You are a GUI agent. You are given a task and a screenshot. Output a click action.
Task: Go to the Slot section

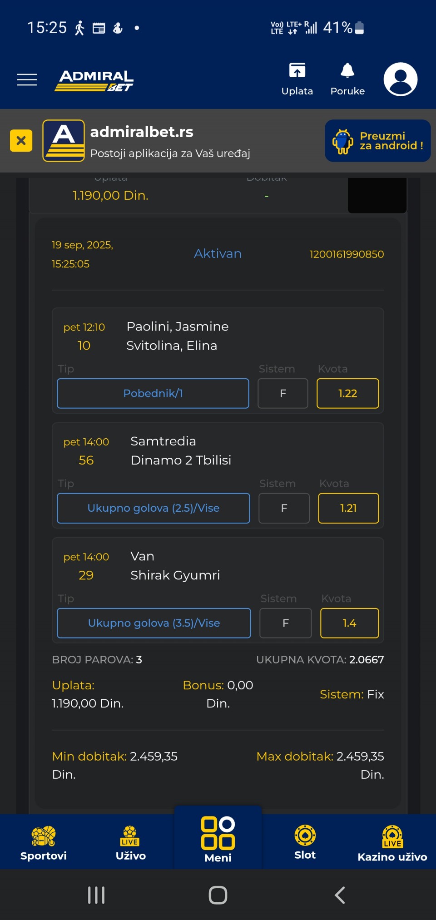click(x=305, y=842)
